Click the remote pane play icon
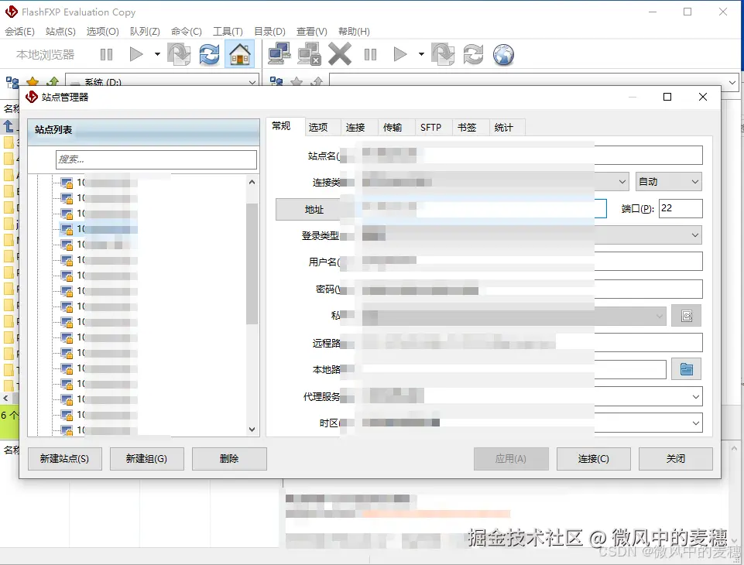 tap(400, 54)
